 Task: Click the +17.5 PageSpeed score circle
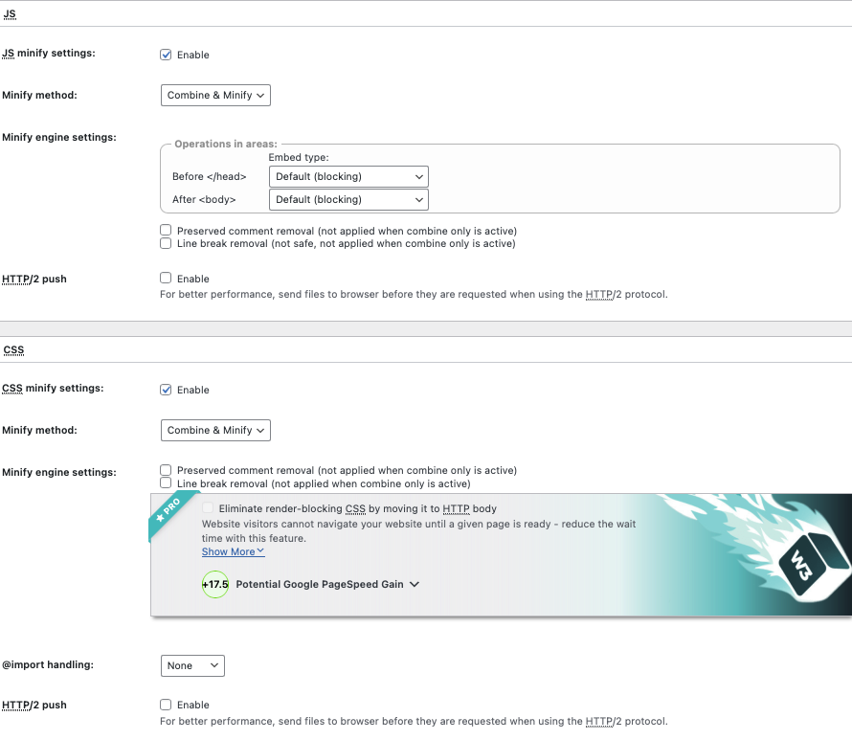pos(215,585)
